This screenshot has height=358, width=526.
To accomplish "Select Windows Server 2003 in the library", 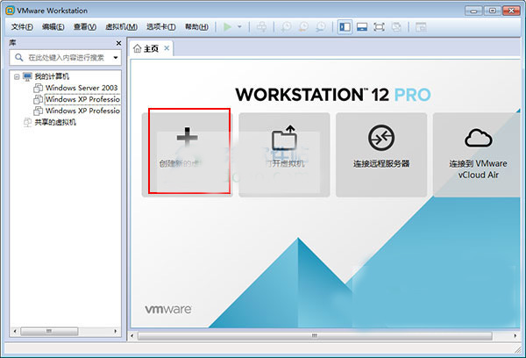I will click(x=82, y=89).
